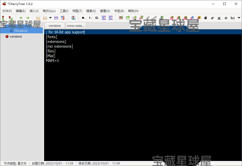Export to PDF using the toolbar icon
Screen dimensions: 242x166
[x=63, y=18]
